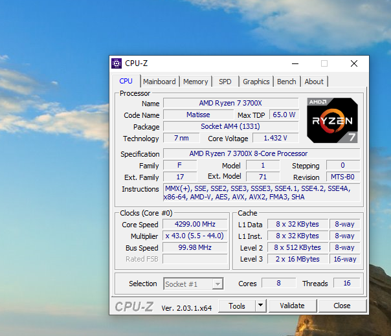Click the Ext. Family value 17
Screen dimensions: 391x336
180,177
